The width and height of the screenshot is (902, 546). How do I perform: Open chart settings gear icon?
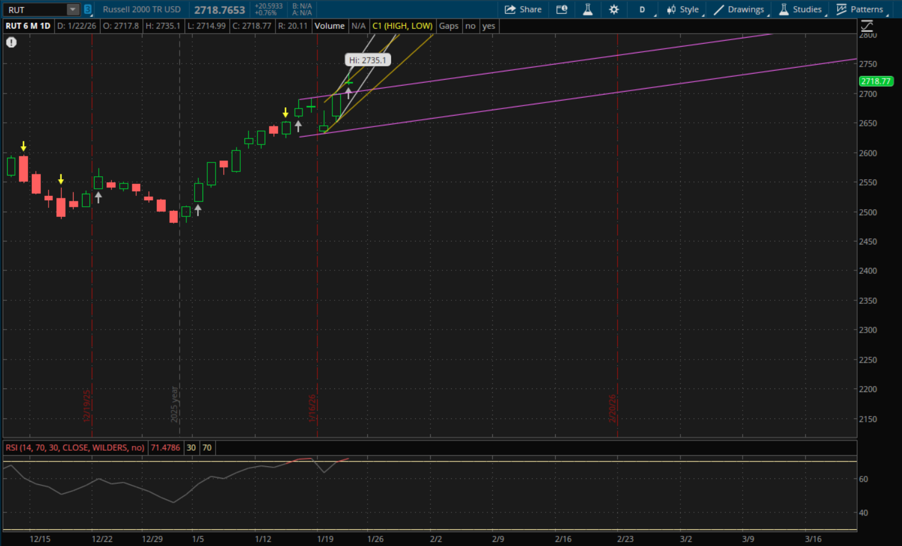pos(614,10)
